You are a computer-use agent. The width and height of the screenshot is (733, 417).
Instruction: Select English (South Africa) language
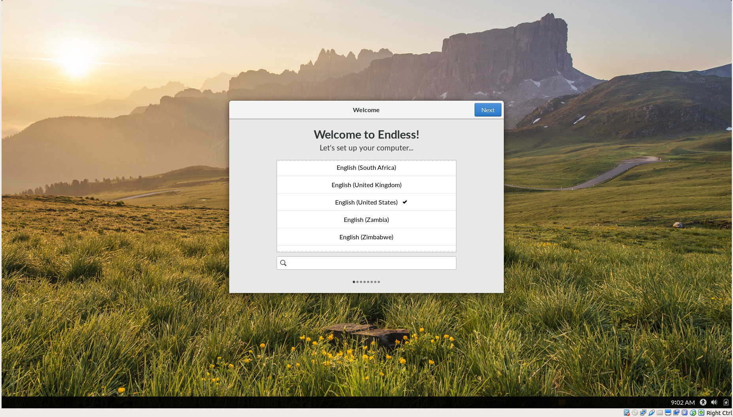pyautogui.click(x=366, y=168)
